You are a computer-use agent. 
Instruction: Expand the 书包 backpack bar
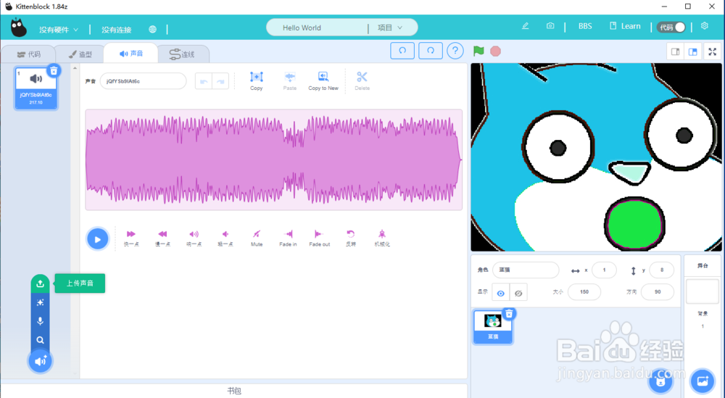(x=234, y=391)
